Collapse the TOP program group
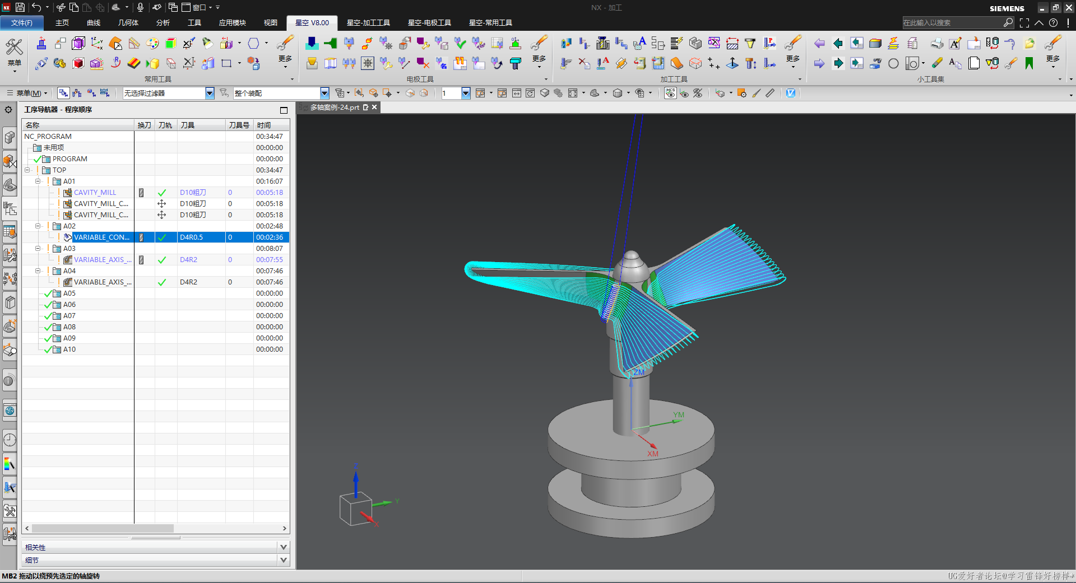This screenshot has height=583, width=1076. point(27,170)
